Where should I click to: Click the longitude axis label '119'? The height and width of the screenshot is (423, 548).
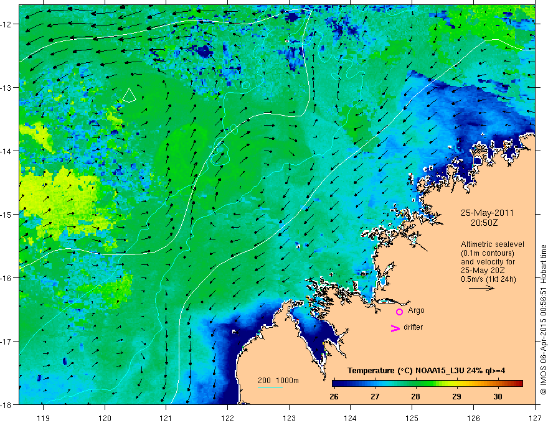[x=44, y=418]
